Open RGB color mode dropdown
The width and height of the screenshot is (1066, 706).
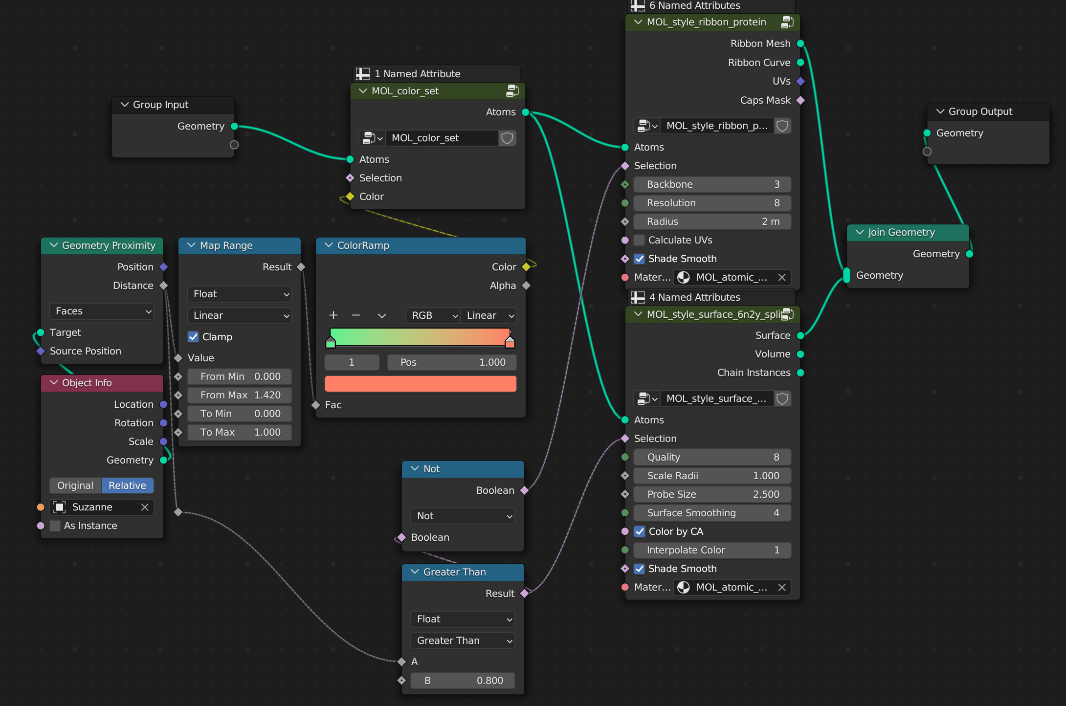pos(433,315)
